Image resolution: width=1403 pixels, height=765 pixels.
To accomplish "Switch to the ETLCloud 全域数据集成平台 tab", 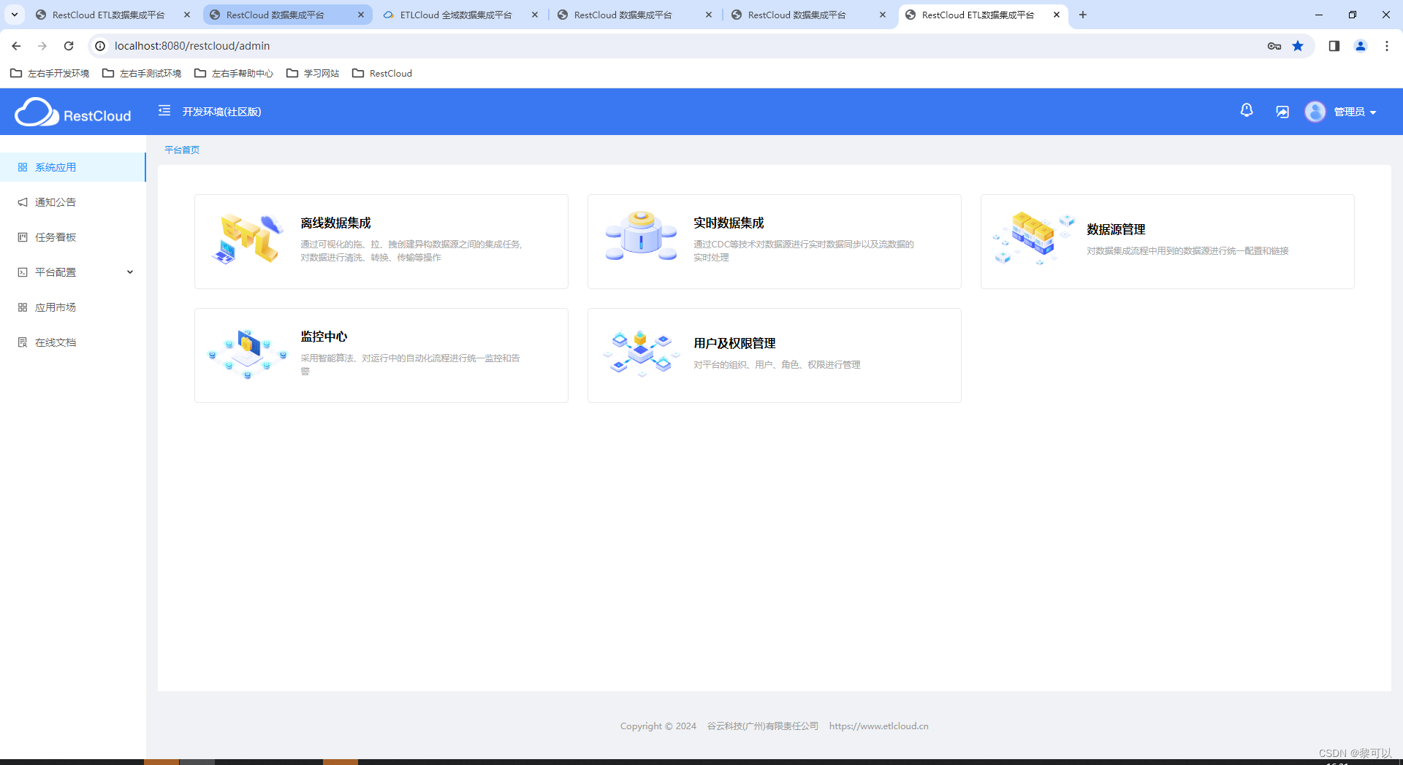I will tap(453, 15).
